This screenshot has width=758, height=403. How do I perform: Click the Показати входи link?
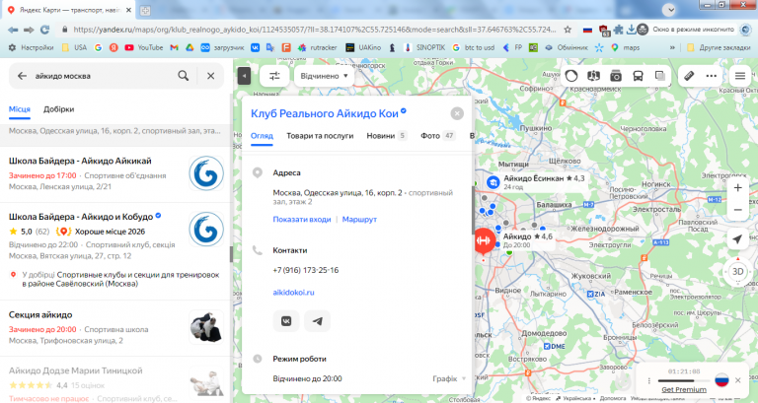302,219
